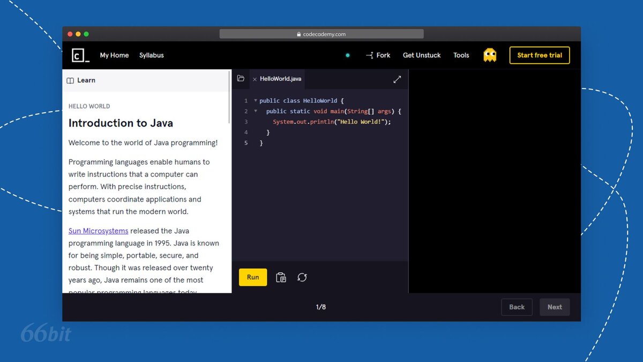Click the String[] args parameter text
Viewport: 643px width, 362px height.
(369, 111)
